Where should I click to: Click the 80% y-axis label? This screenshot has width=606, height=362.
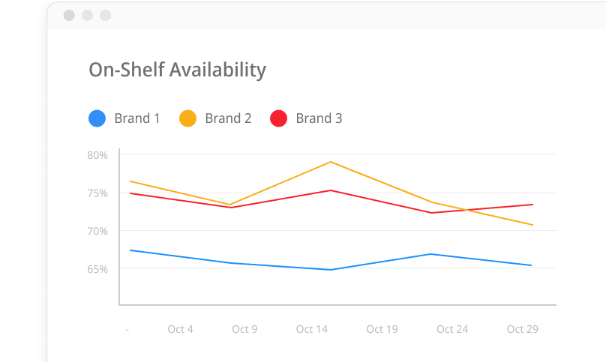(x=97, y=155)
